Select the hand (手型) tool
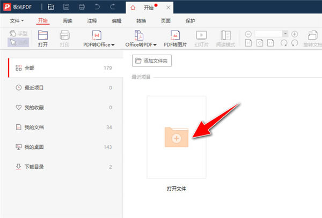This screenshot has width=322, height=218. pos(18,33)
